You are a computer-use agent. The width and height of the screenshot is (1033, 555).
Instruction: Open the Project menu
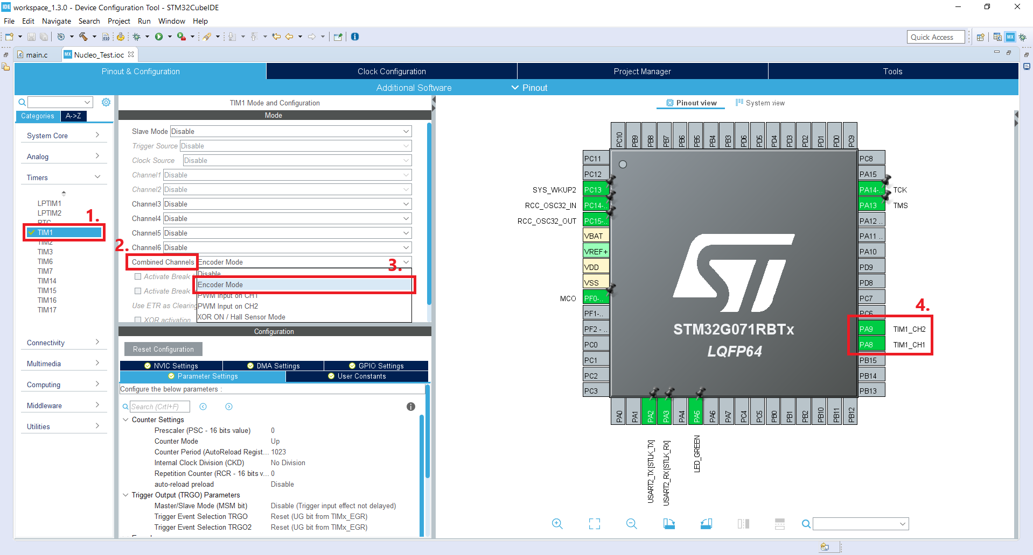pyautogui.click(x=119, y=21)
